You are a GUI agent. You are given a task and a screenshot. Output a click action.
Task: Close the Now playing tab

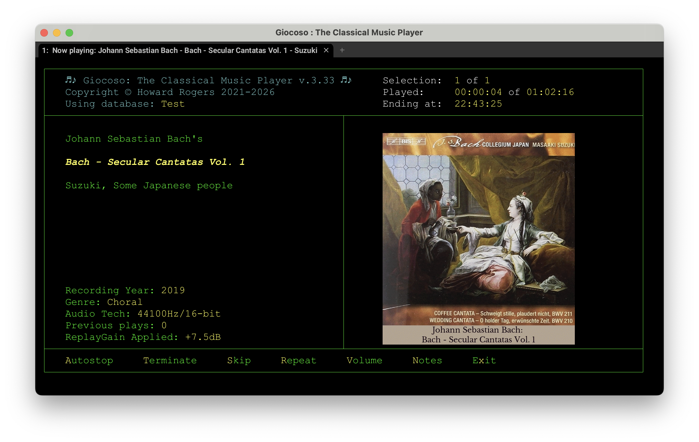coord(326,50)
